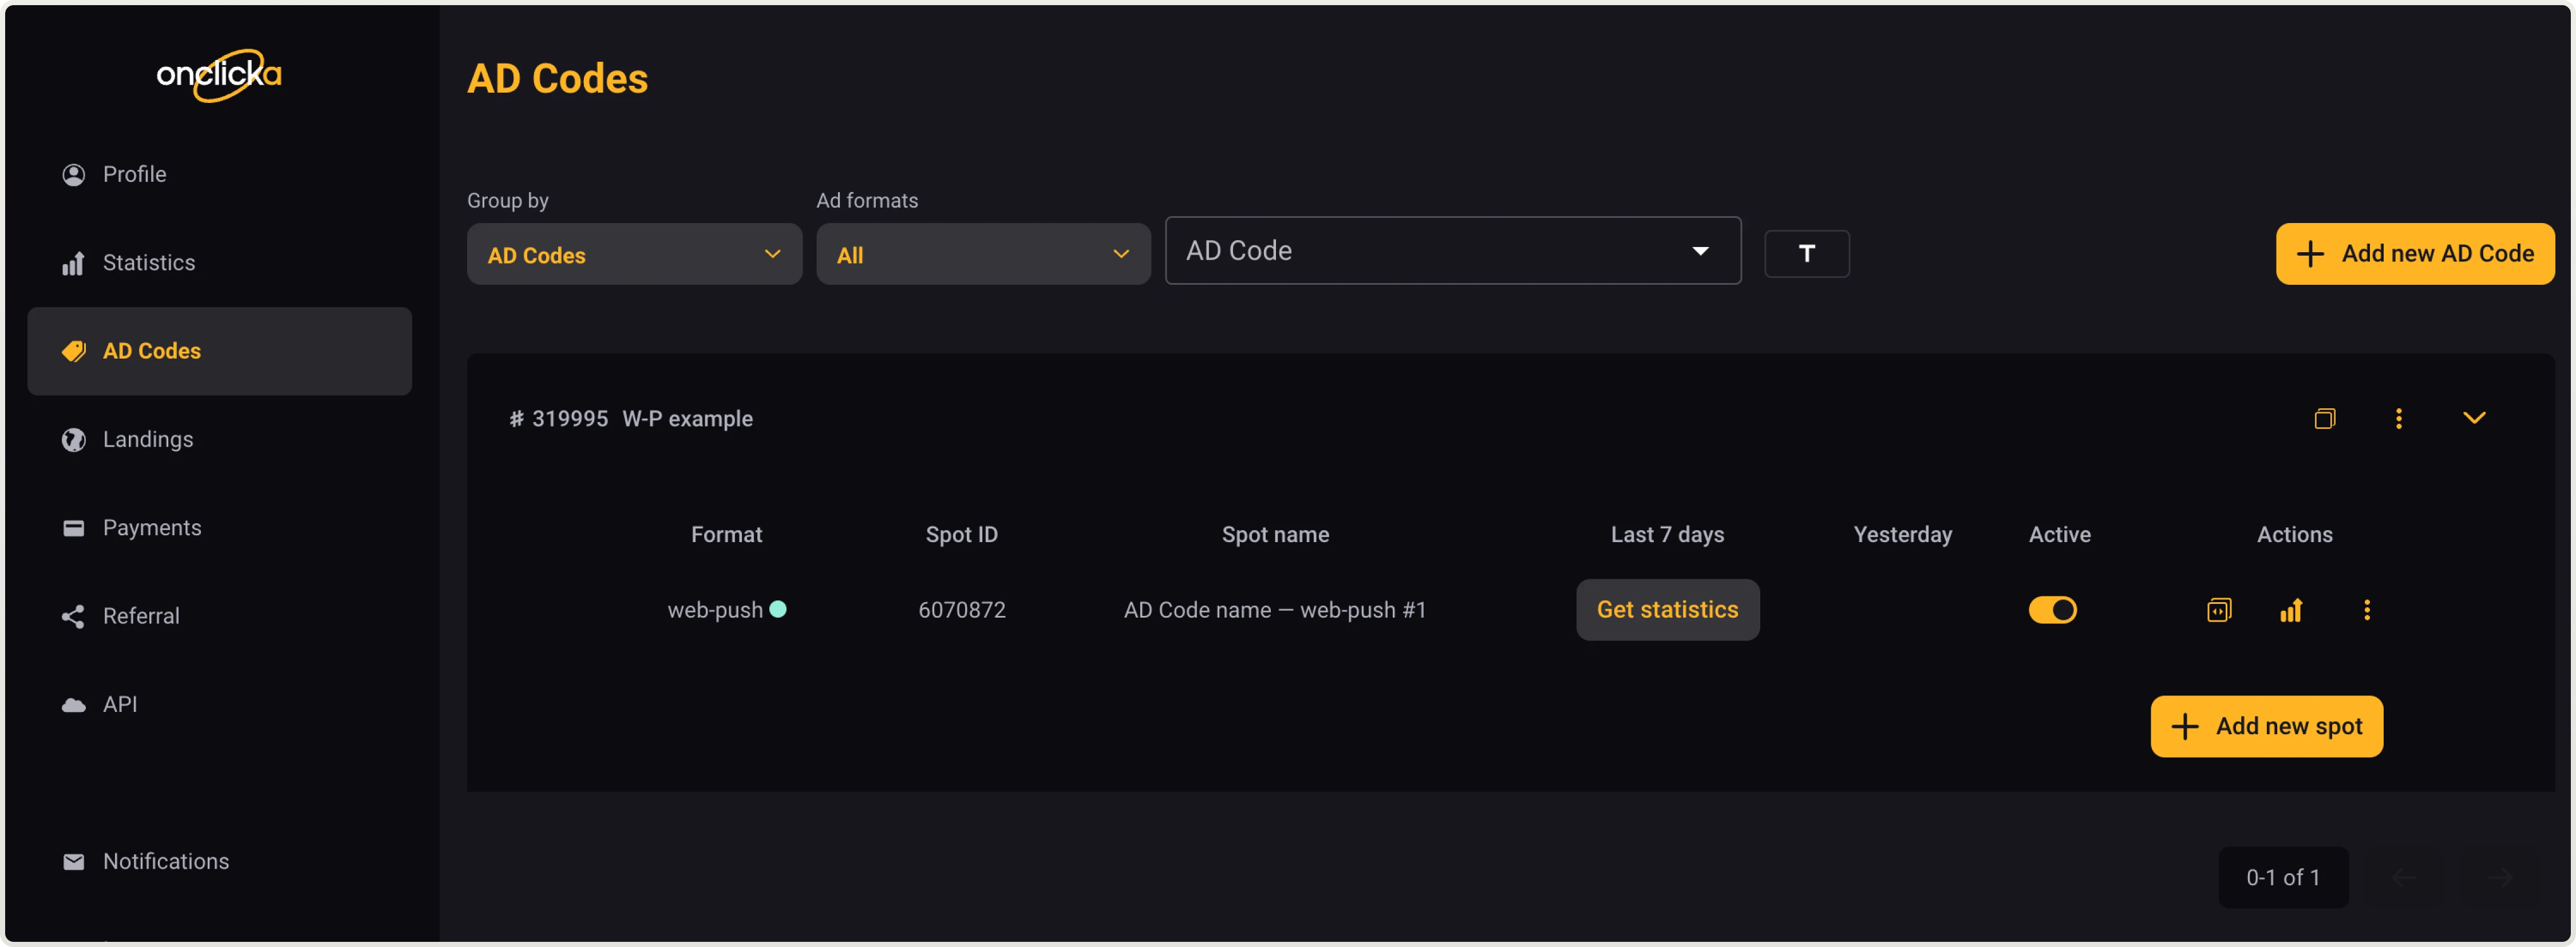The height and width of the screenshot is (947, 2576).
Task: Open the get code icon for spot 6070872
Action: coord(2219,610)
